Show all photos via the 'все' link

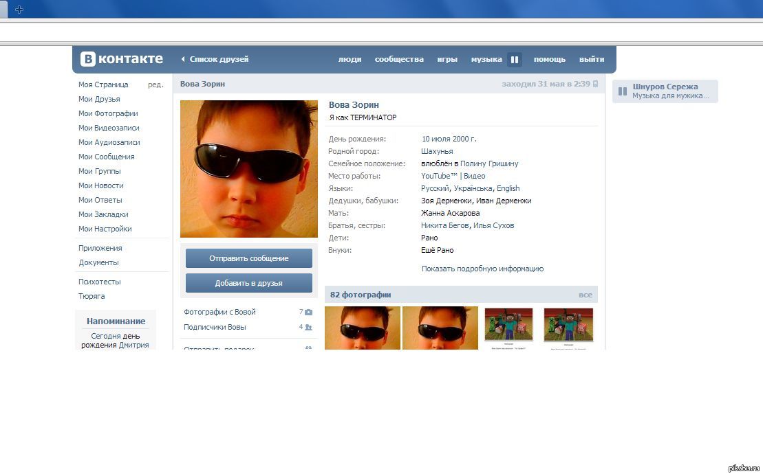tap(585, 295)
